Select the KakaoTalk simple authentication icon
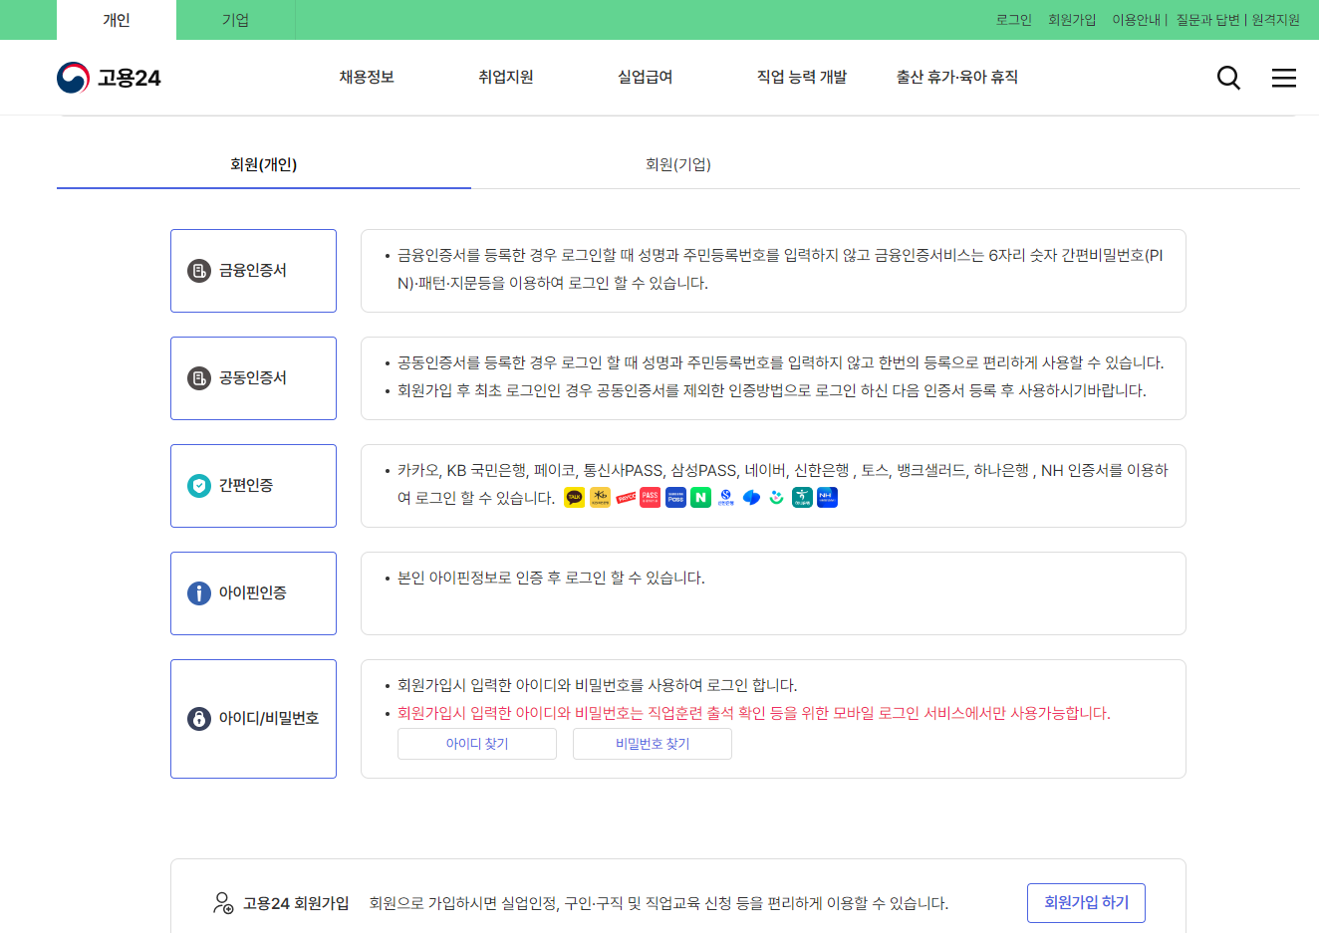The image size is (1319, 933). coord(575,497)
